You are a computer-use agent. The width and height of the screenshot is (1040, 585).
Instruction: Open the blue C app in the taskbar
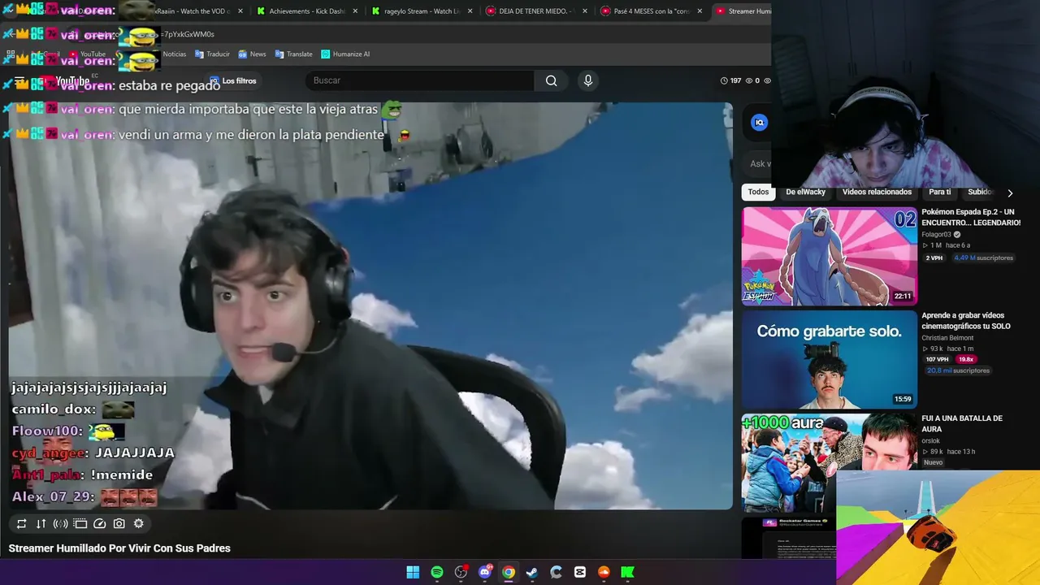point(557,572)
